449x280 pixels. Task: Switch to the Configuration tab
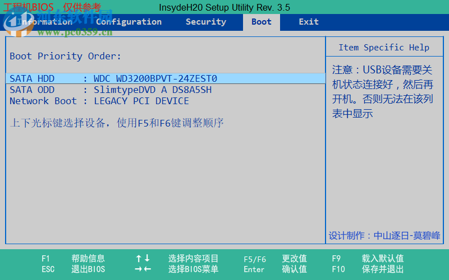pos(129,22)
